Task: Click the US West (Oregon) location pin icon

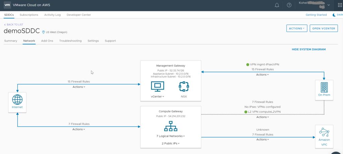Action: pyautogui.click(x=43, y=32)
